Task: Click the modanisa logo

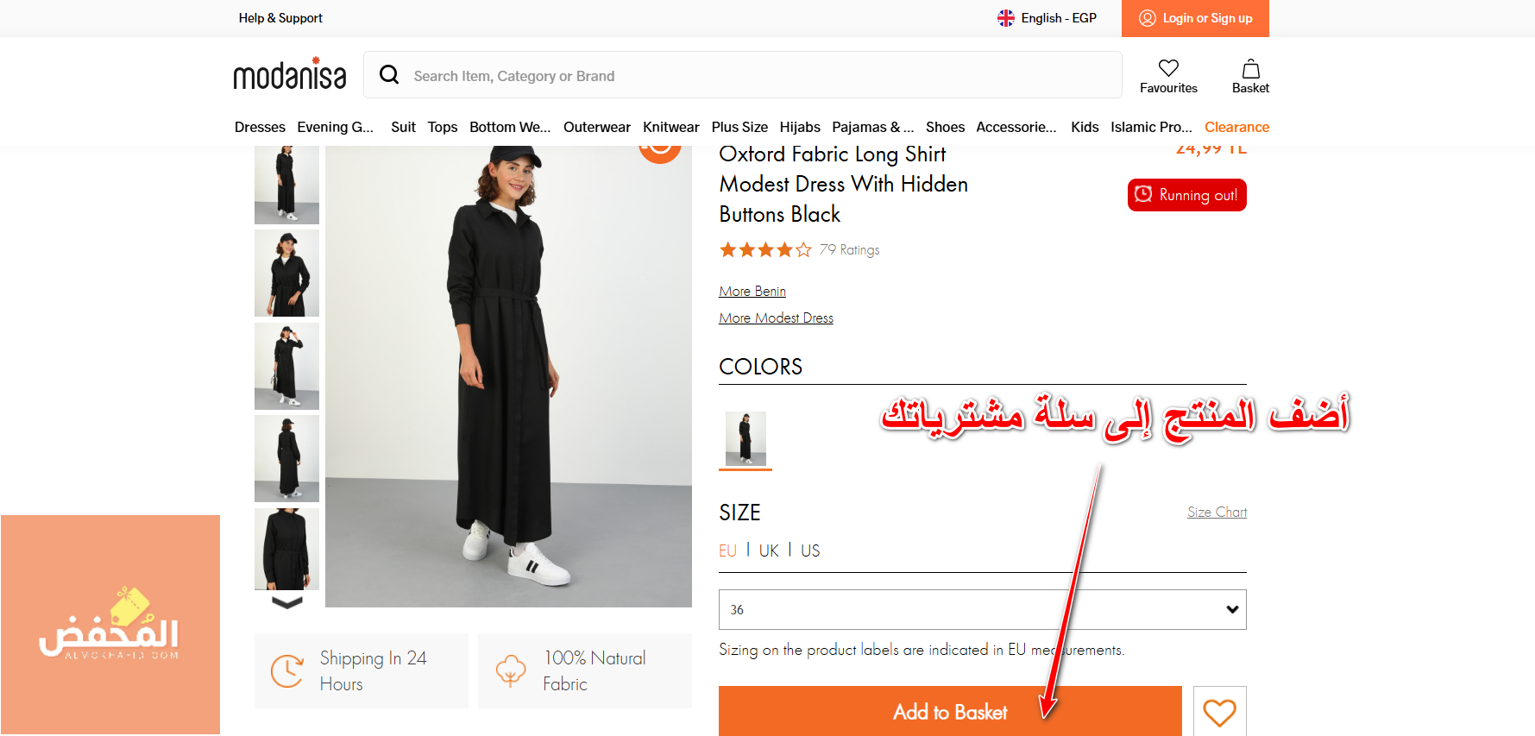Action: 290,75
